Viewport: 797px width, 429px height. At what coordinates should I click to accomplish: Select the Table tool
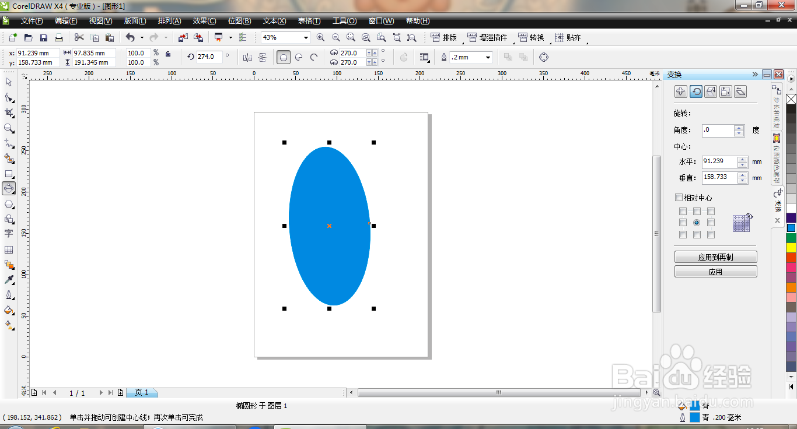[x=9, y=249]
